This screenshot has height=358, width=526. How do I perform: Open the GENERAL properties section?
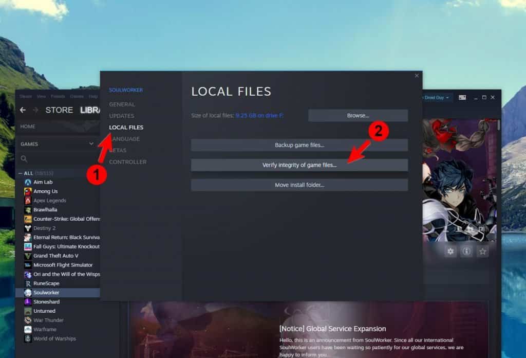[x=122, y=104]
